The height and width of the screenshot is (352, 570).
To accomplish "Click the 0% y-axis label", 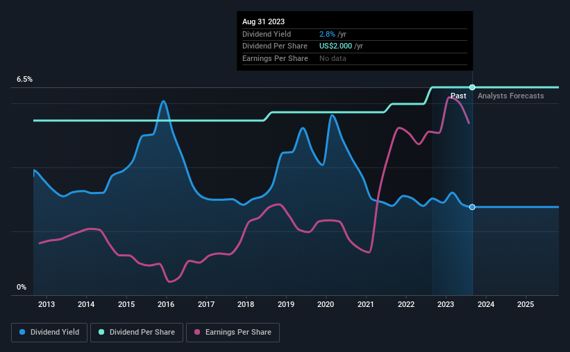I will [22, 287].
